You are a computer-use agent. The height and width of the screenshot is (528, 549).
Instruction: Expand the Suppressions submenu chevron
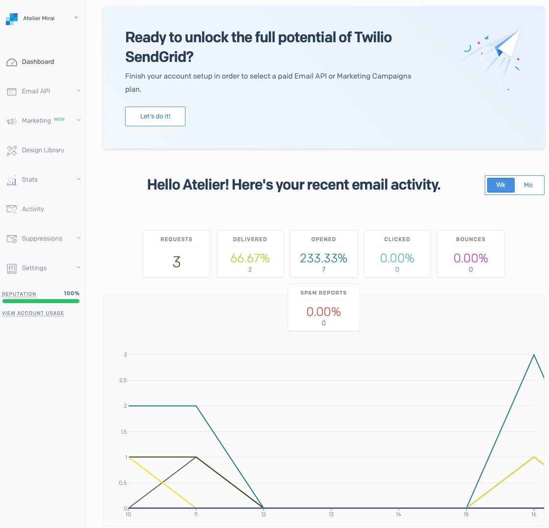pos(78,238)
